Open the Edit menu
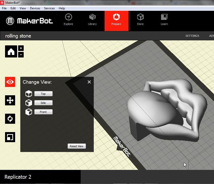Viewport: 214px width, 184px height. [x=13, y=8]
